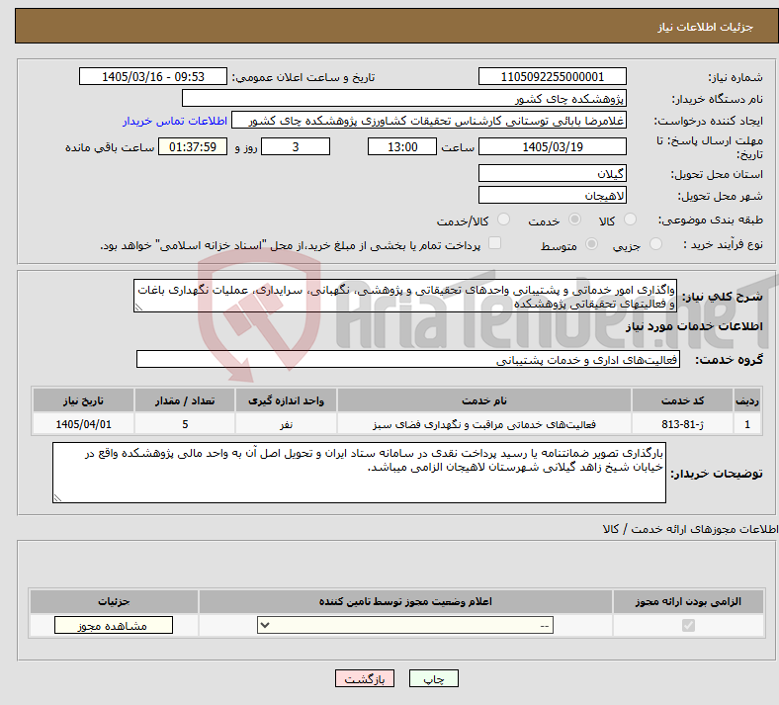Click the ساعت field showing 13:00
This screenshot has height=705, width=779.
point(402,146)
